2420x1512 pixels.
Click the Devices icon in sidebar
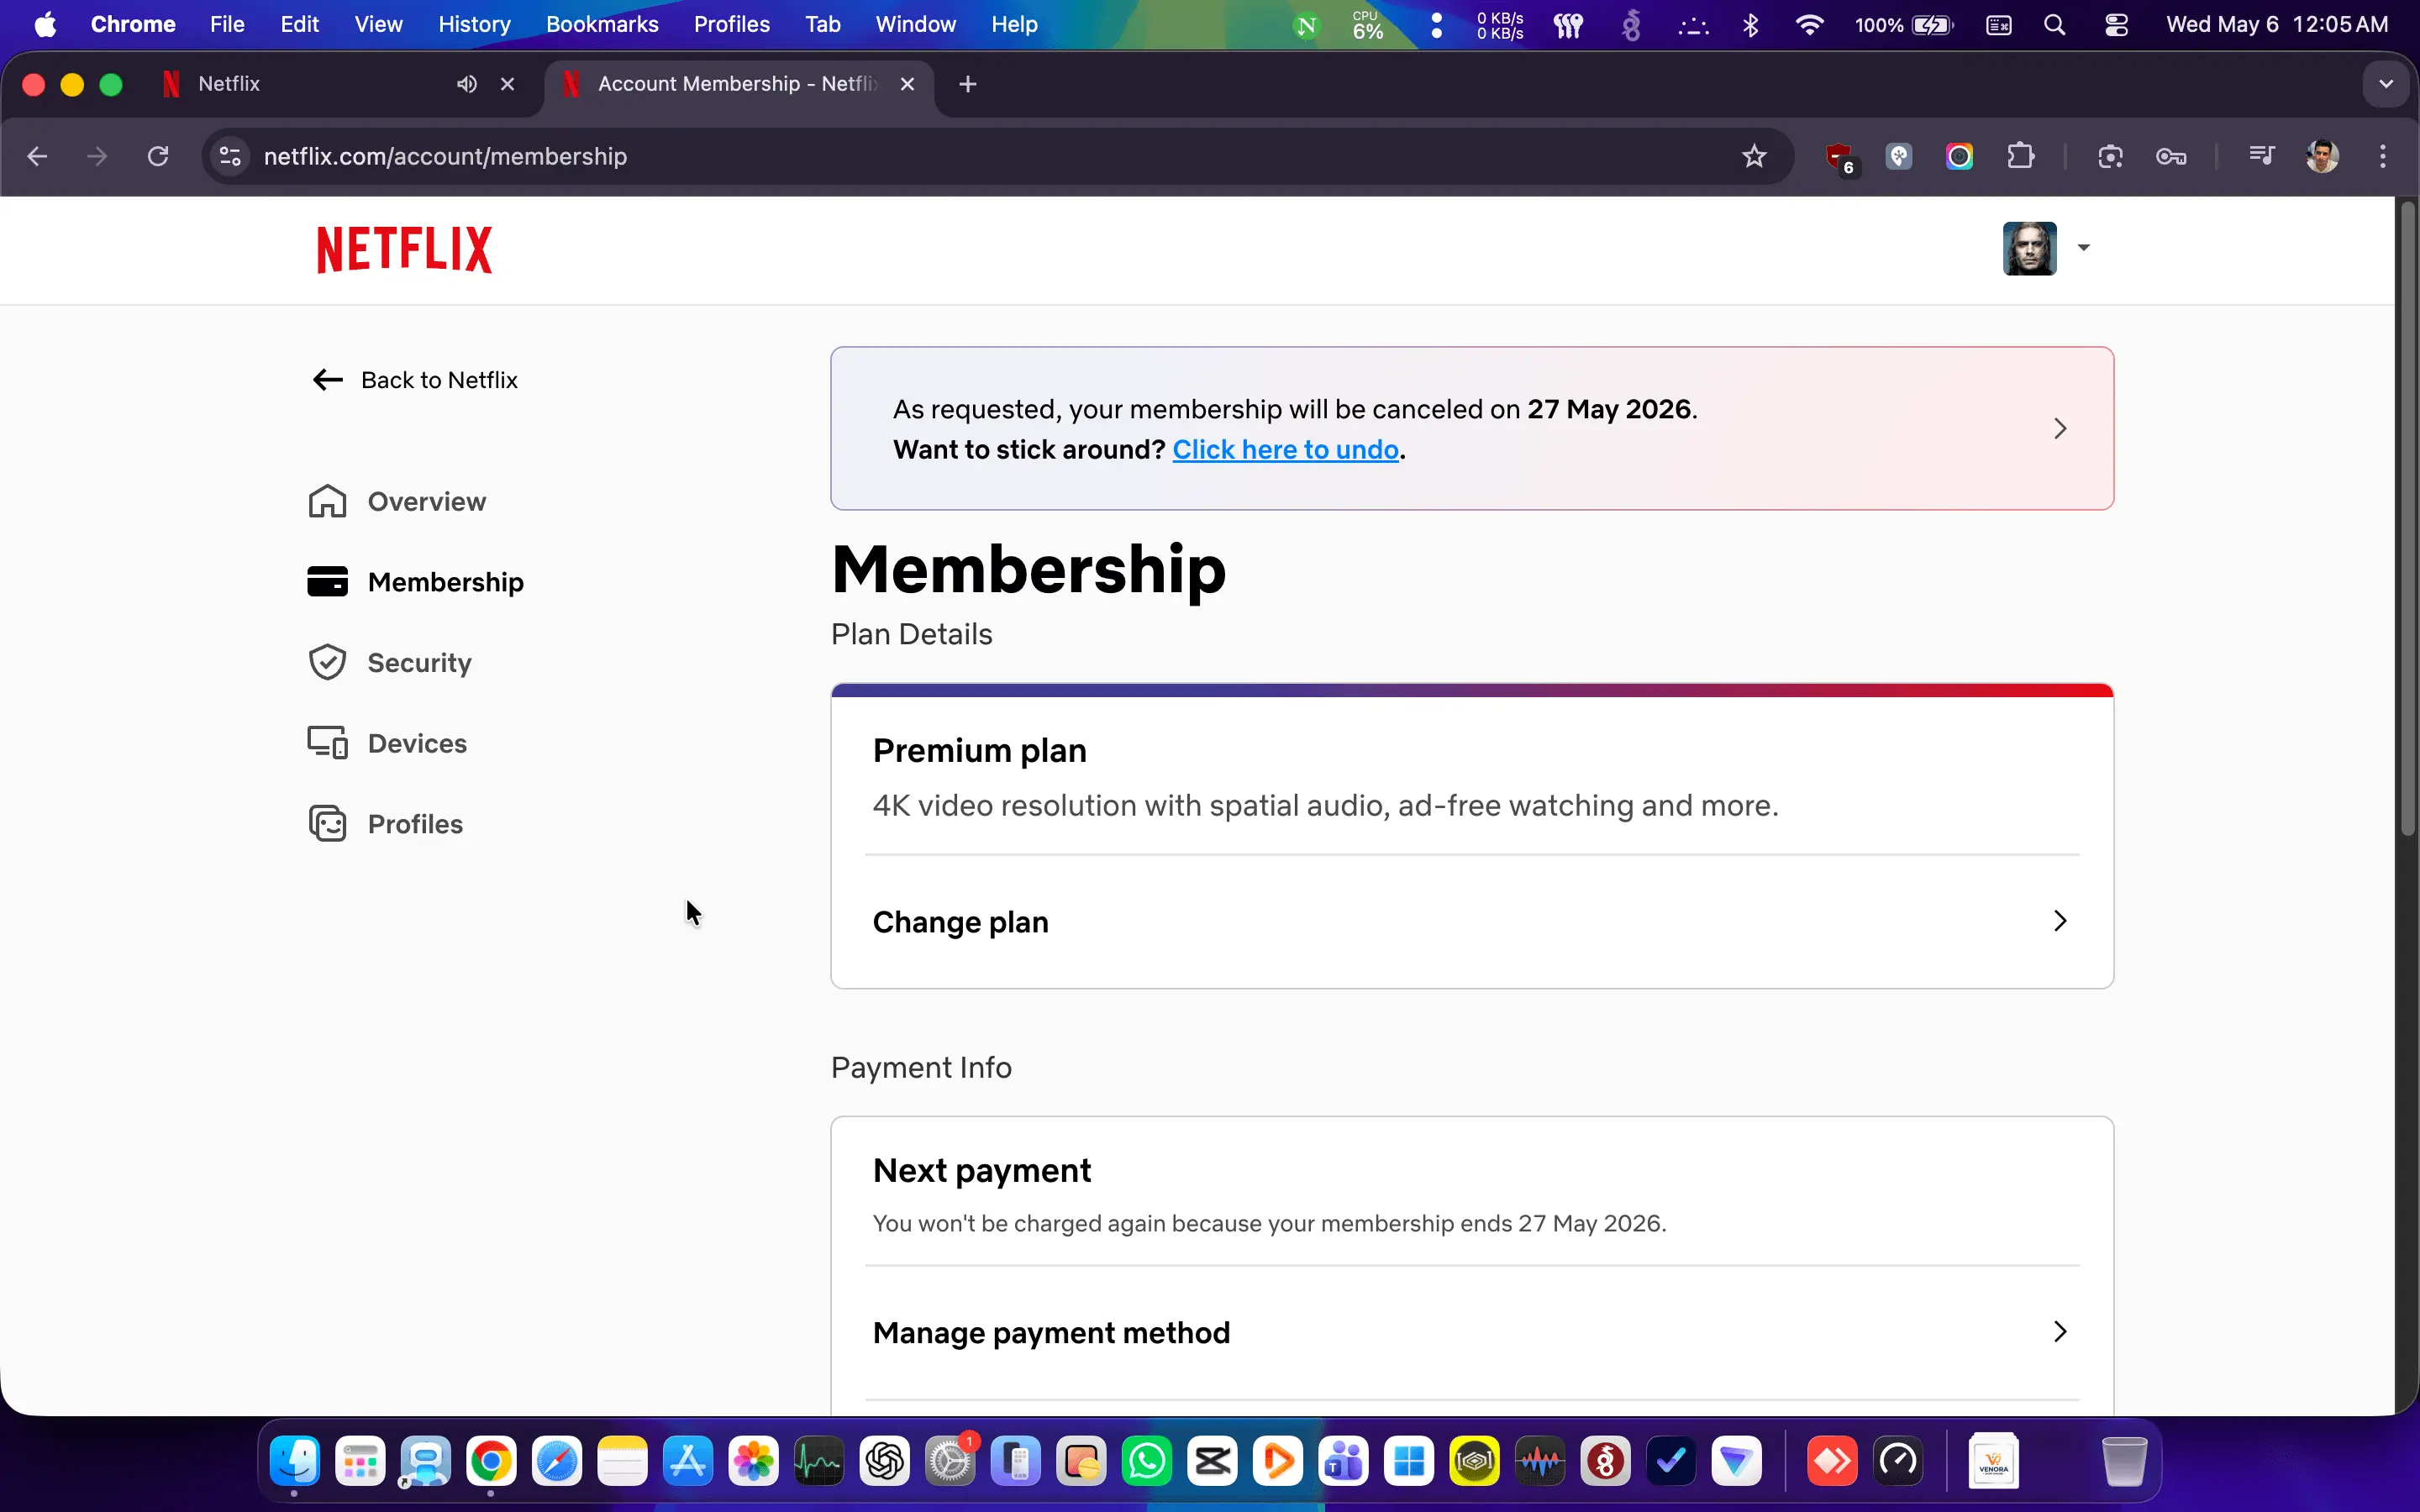pos(327,743)
